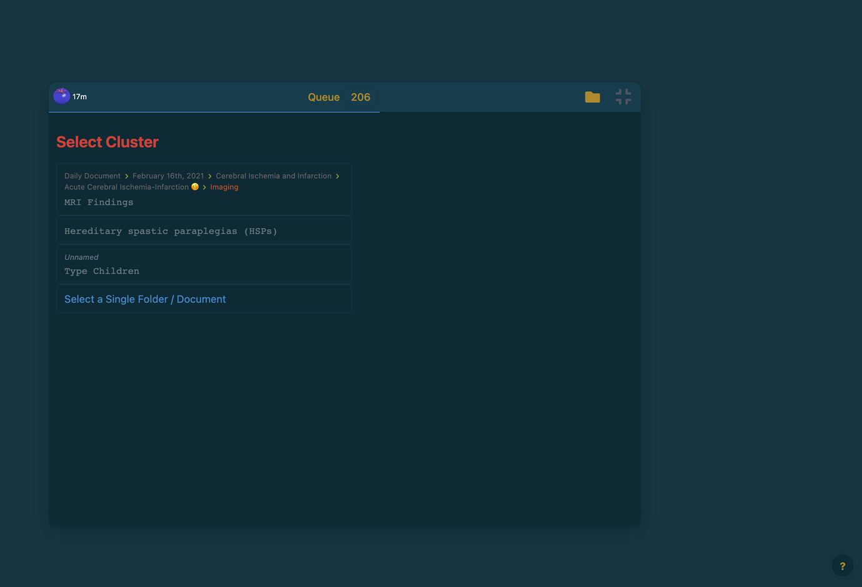Viewport: 862px width, 587px height.
Task: Click the Select Cluster heading
Action: 107,142
